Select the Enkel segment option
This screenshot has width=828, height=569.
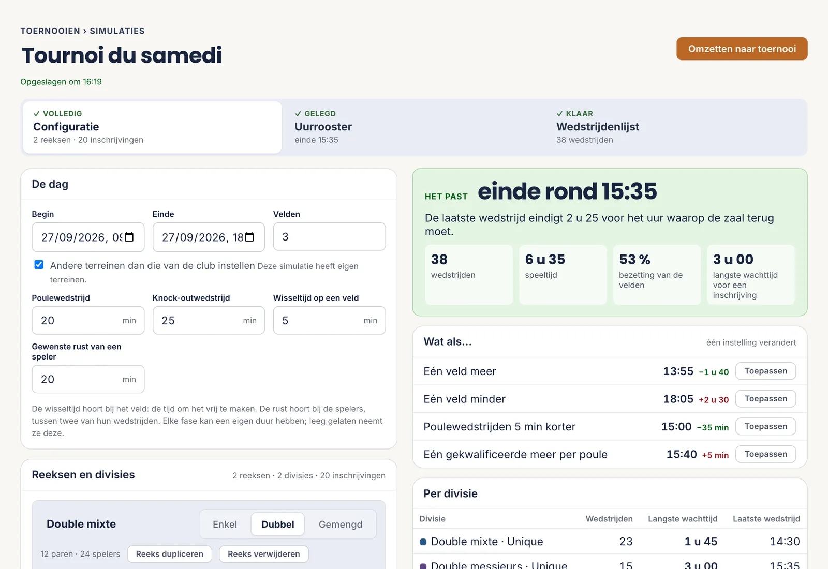[225, 525]
